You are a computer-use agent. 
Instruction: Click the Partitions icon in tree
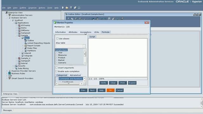[25, 51]
